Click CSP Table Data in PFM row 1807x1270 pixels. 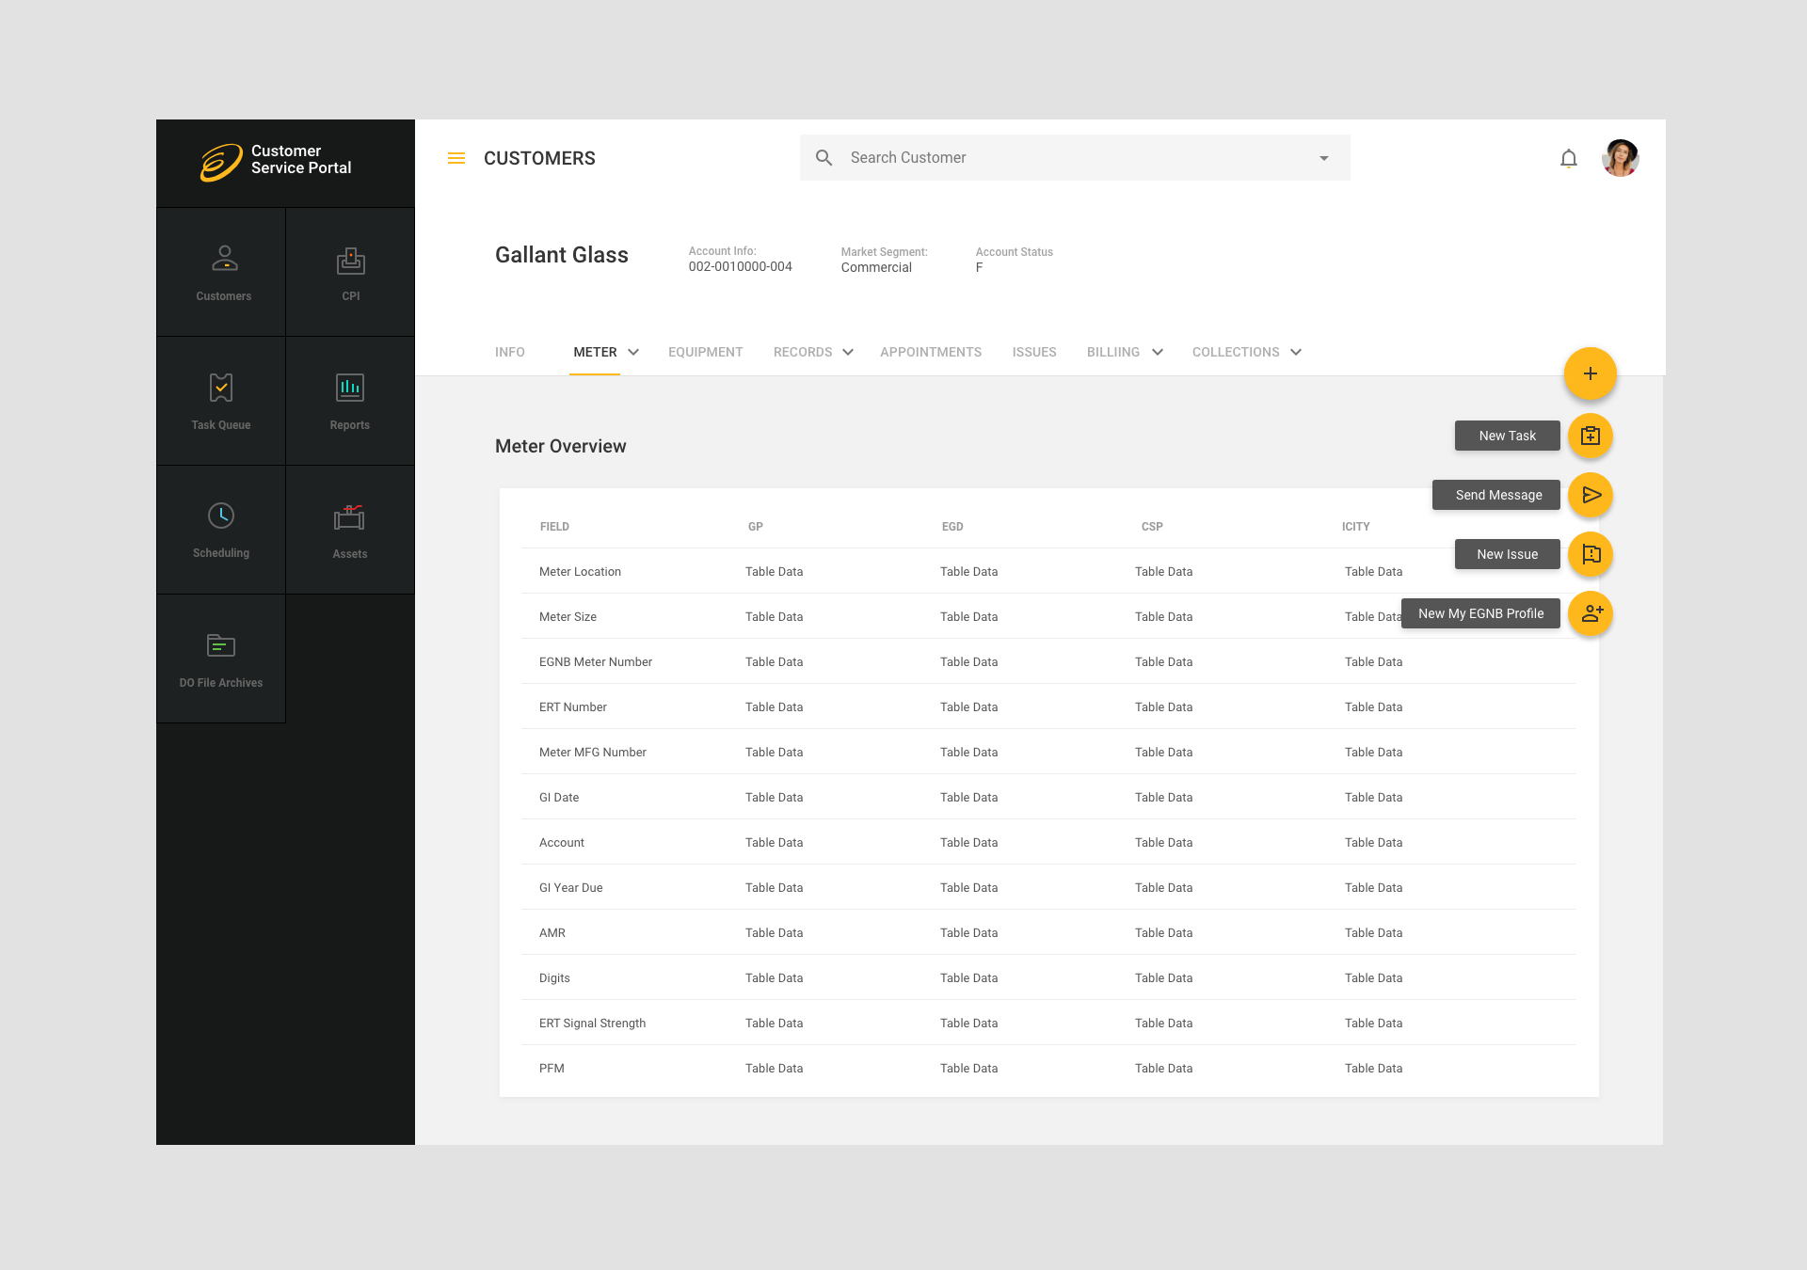click(x=1164, y=1069)
